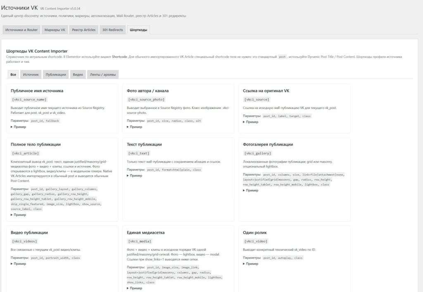Select the "301 Redirects" tab
The height and width of the screenshot is (292, 423).
(x=112, y=30)
